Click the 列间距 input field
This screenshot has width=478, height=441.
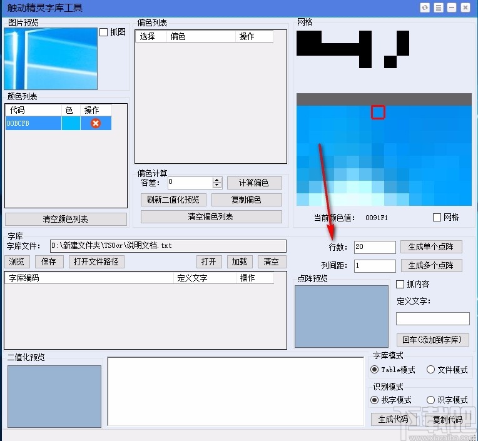[375, 266]
